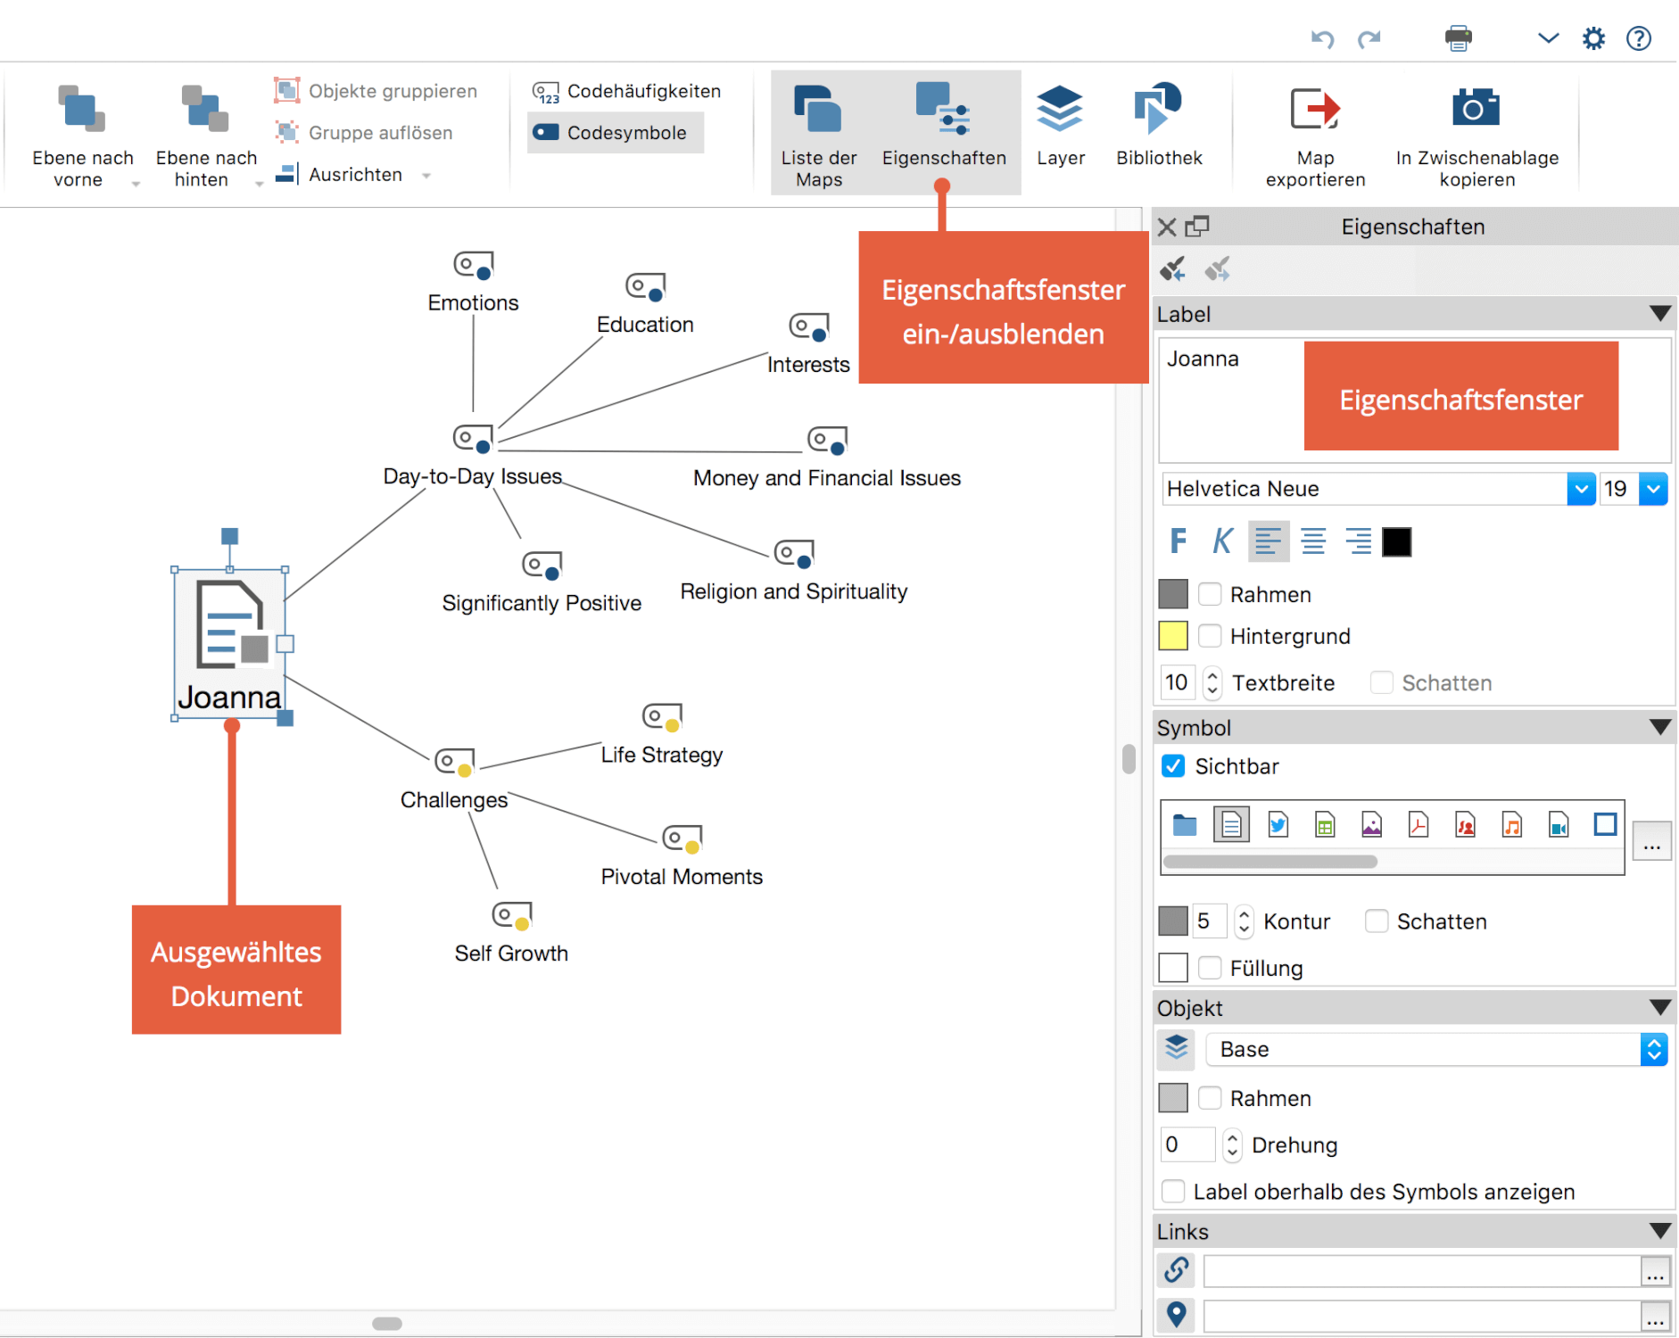Toggle Codesymbole option
The height and width of the screenshot is (1338, 1679).
click(615, 132)
